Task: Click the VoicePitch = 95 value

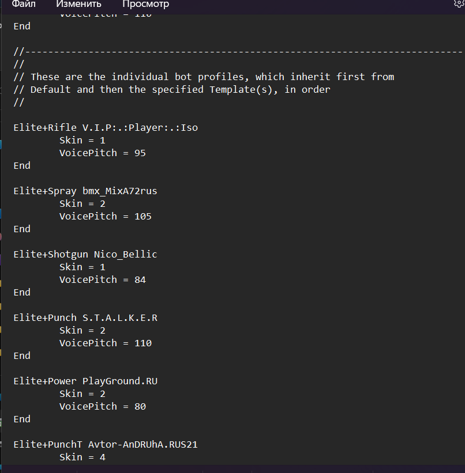Action: point(103,153)
